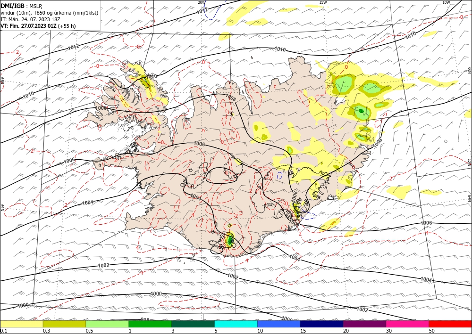
Task: Select the light green 0.5–1 legend swatch
Action: pyautogui.click(x=107, y=324)
